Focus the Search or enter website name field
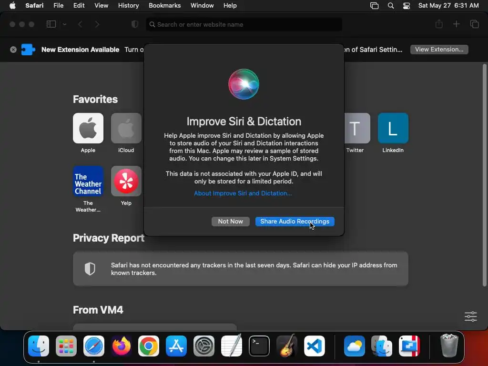The height and width of the screenshot is (366, 488). pyautogui.click(x=244, y=24)
